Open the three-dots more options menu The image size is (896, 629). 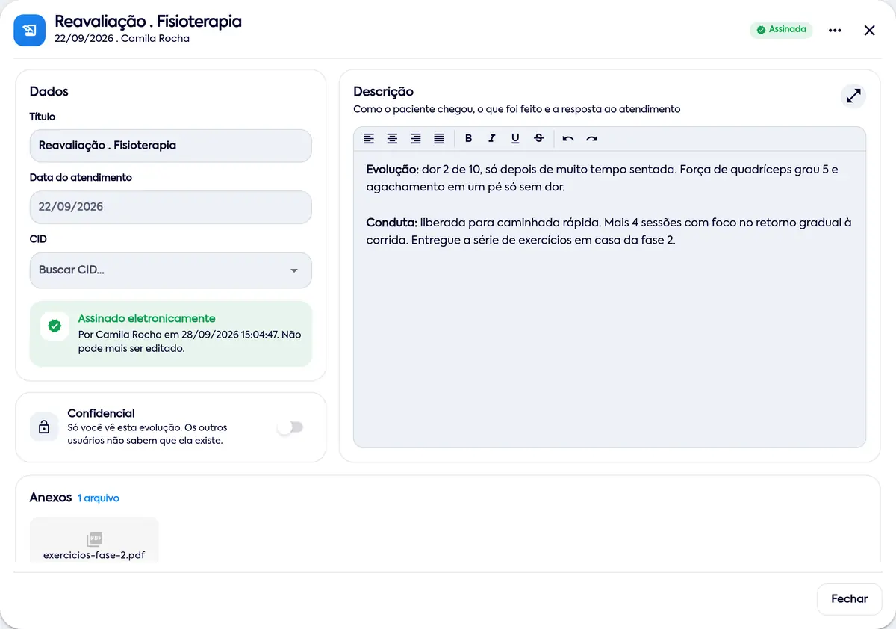(835, 31)
